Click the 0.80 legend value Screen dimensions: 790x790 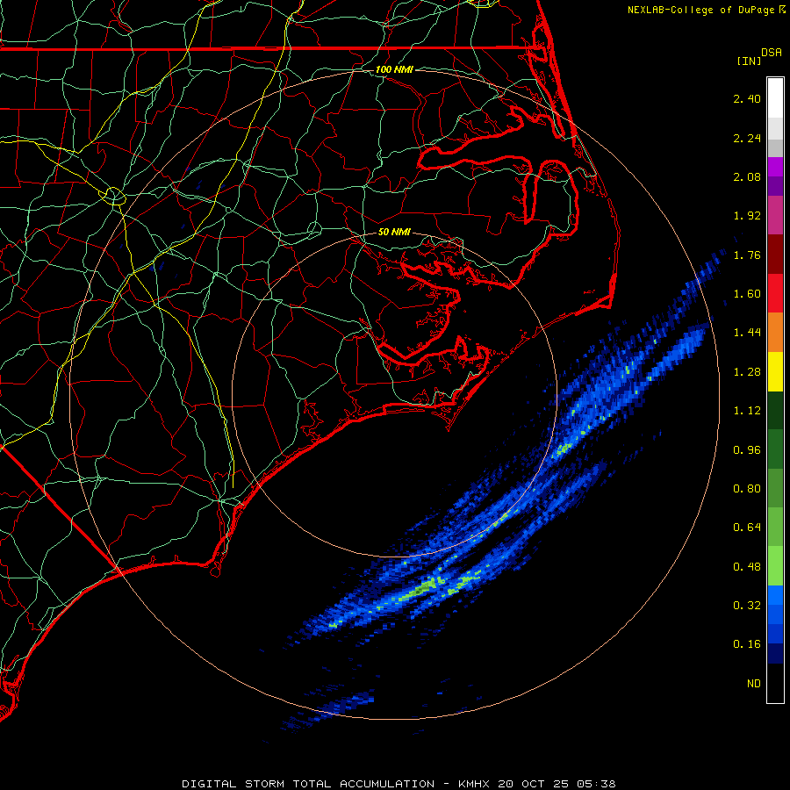747,489
